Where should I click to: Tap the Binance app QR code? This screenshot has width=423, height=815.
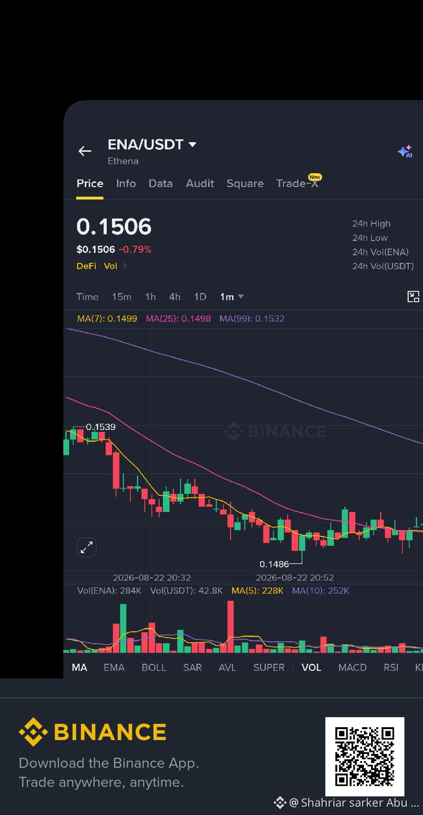click(365, 756)
